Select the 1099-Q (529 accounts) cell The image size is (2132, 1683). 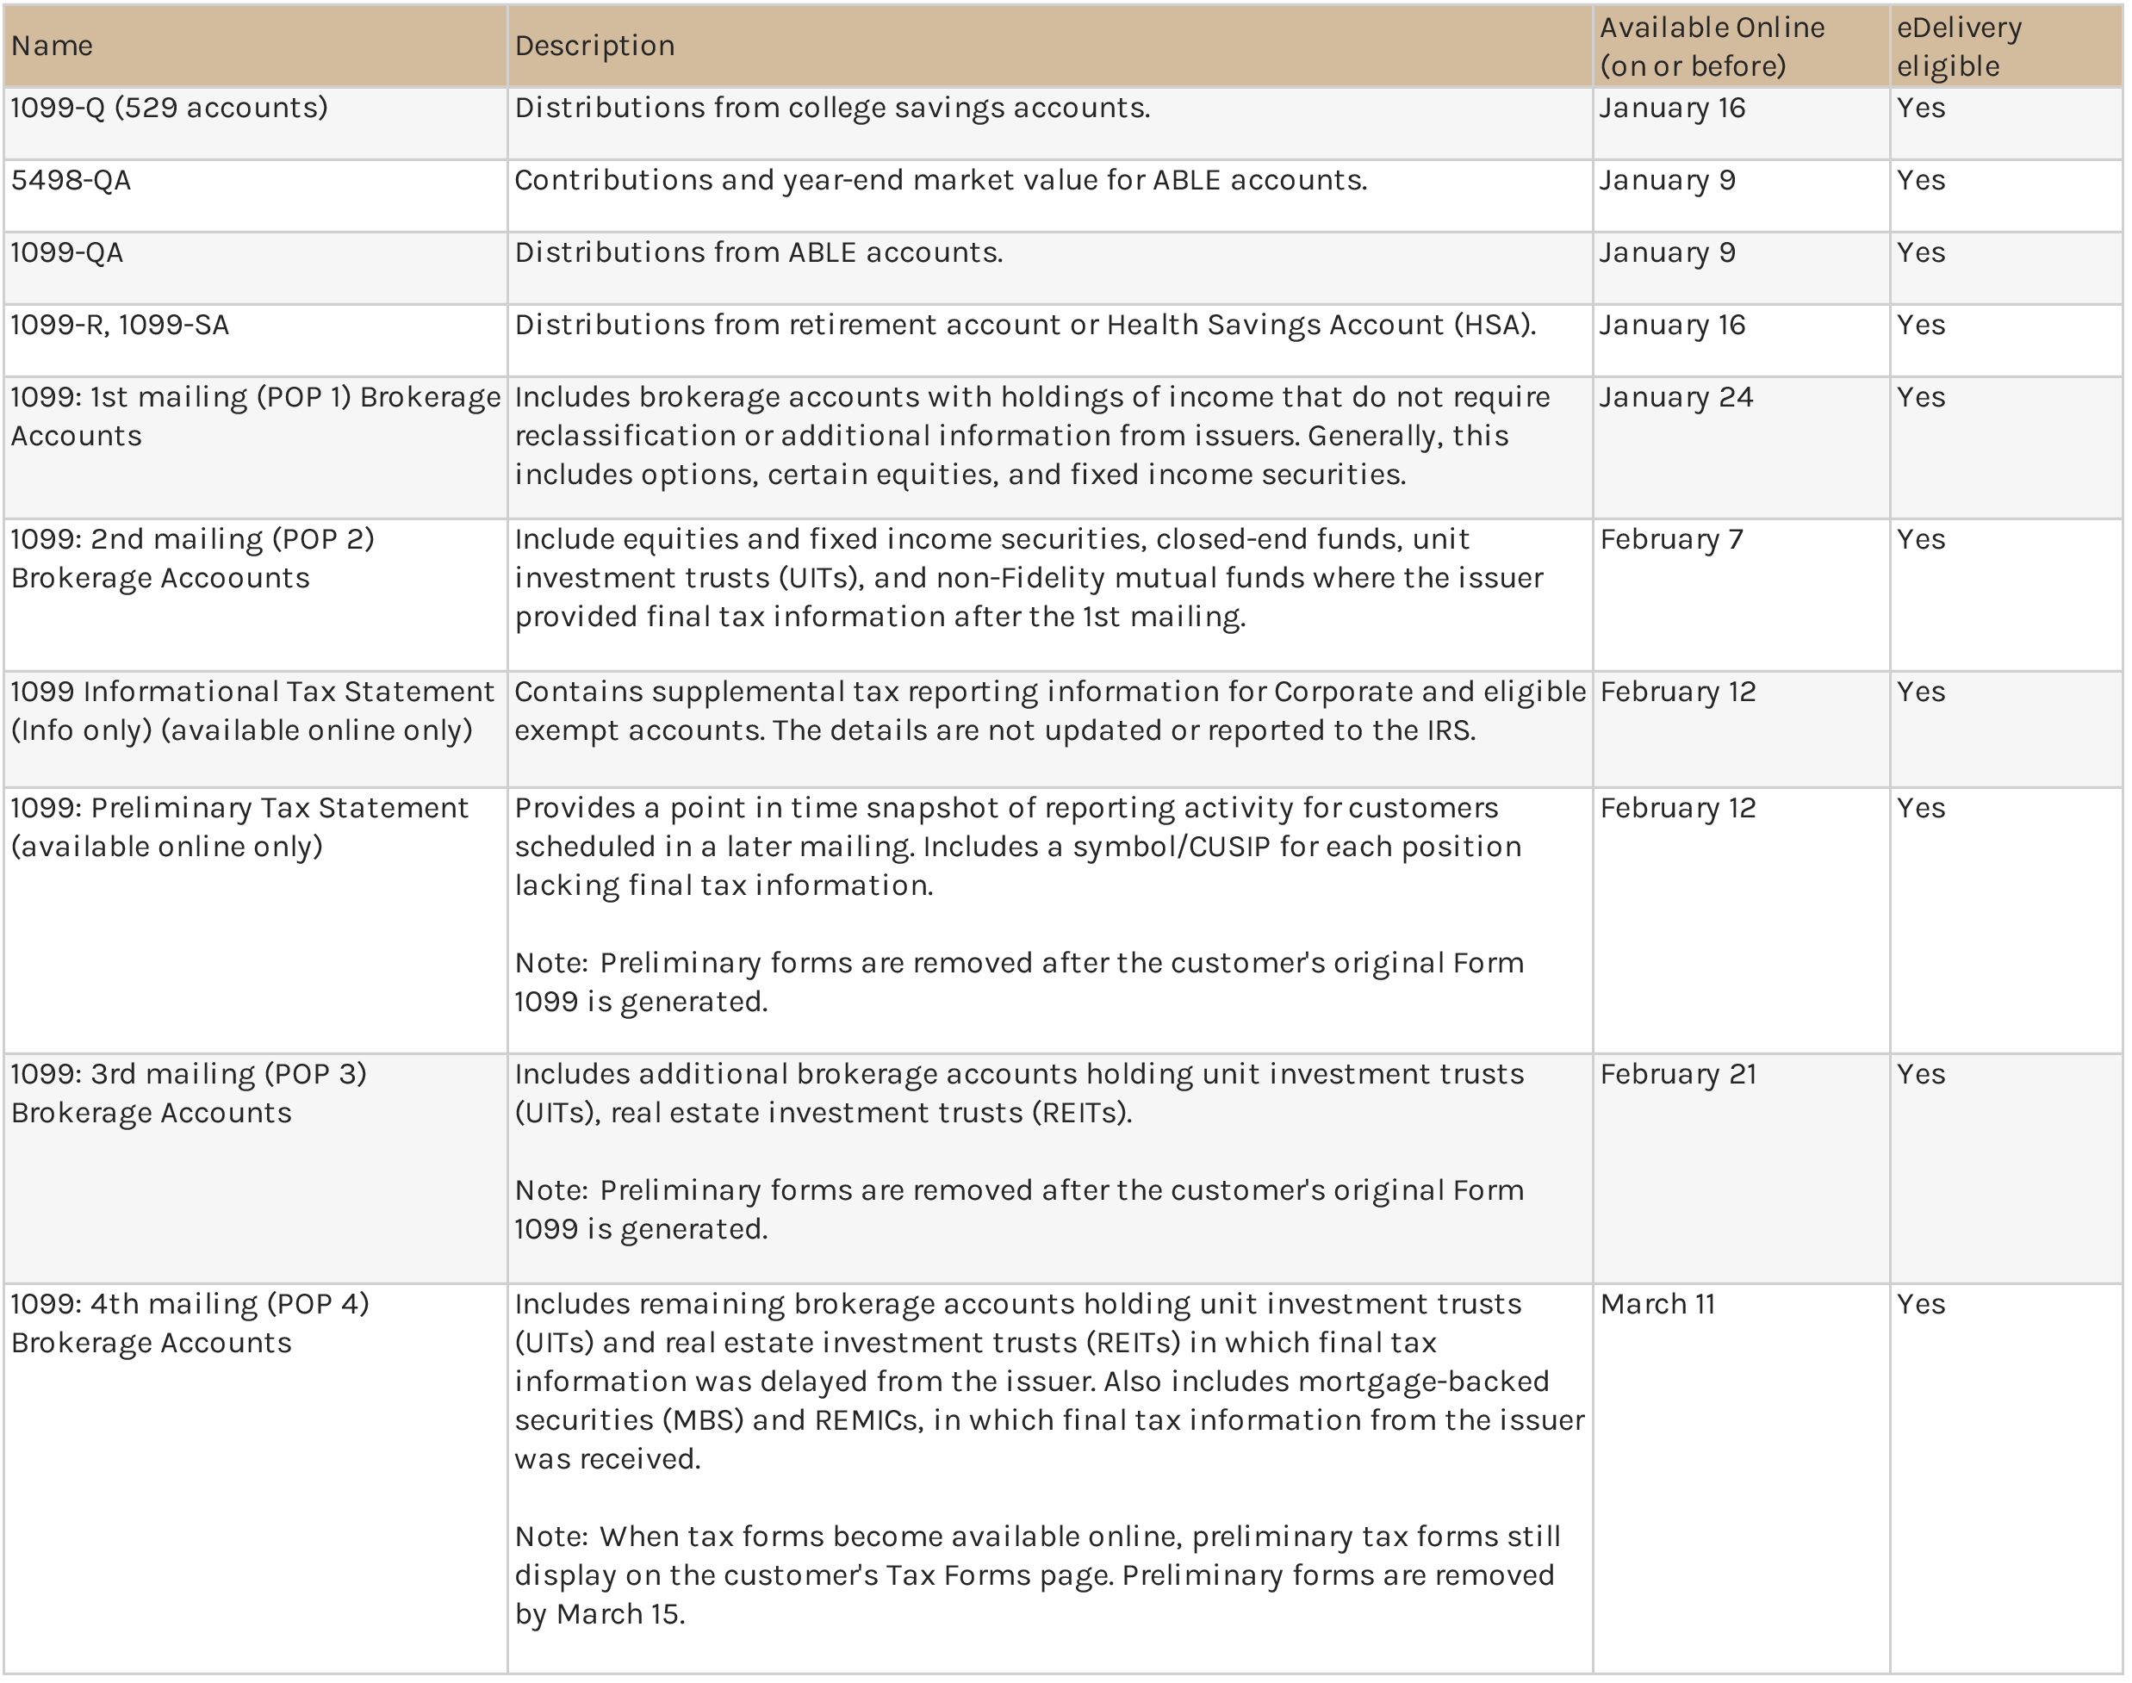169,108
